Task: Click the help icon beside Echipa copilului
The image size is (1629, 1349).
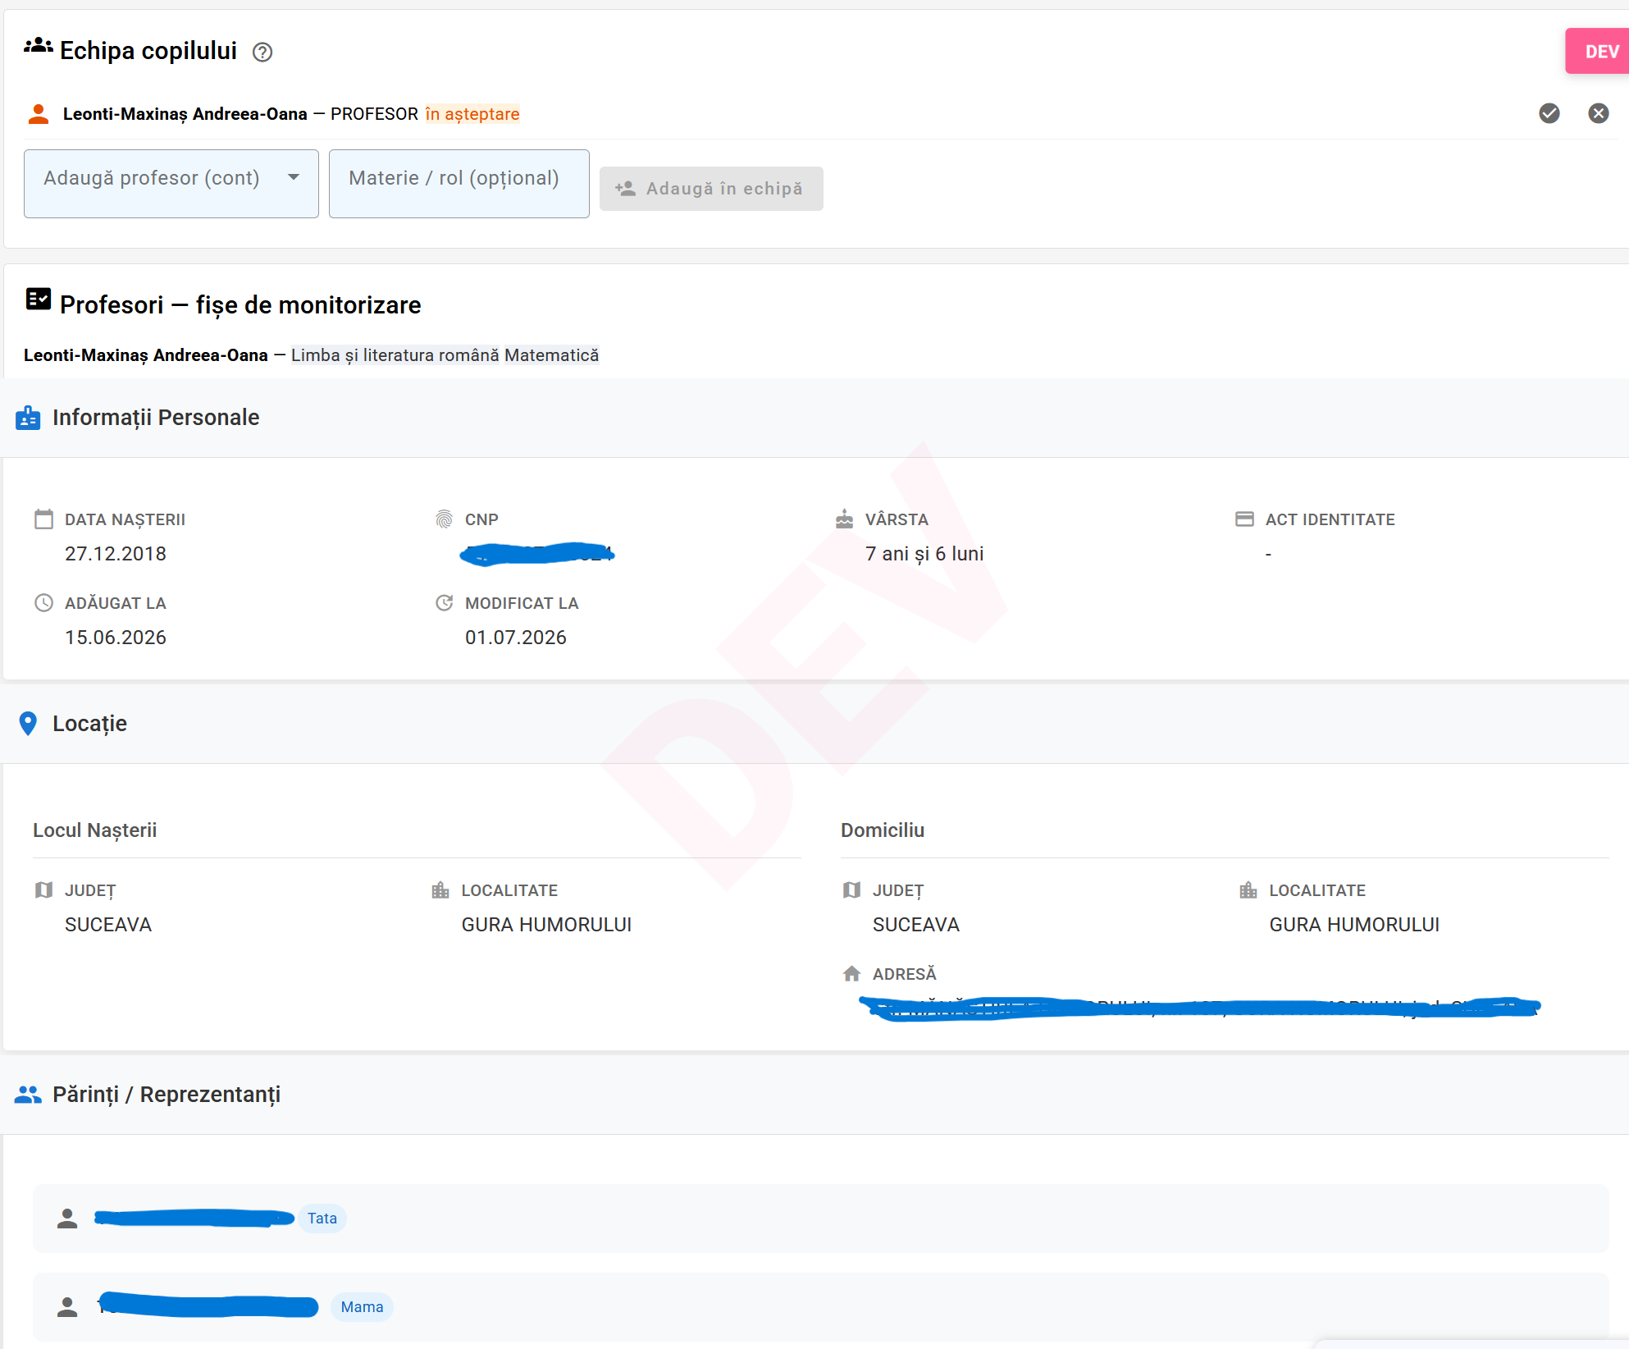Action: 262,53
